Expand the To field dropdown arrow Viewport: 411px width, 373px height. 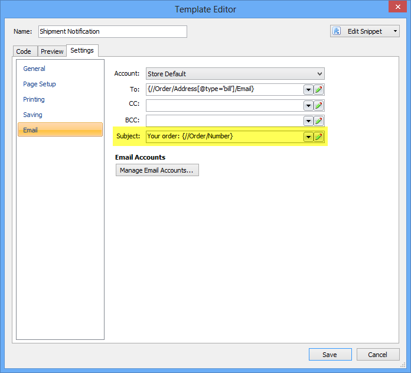(x=308, y=90)
